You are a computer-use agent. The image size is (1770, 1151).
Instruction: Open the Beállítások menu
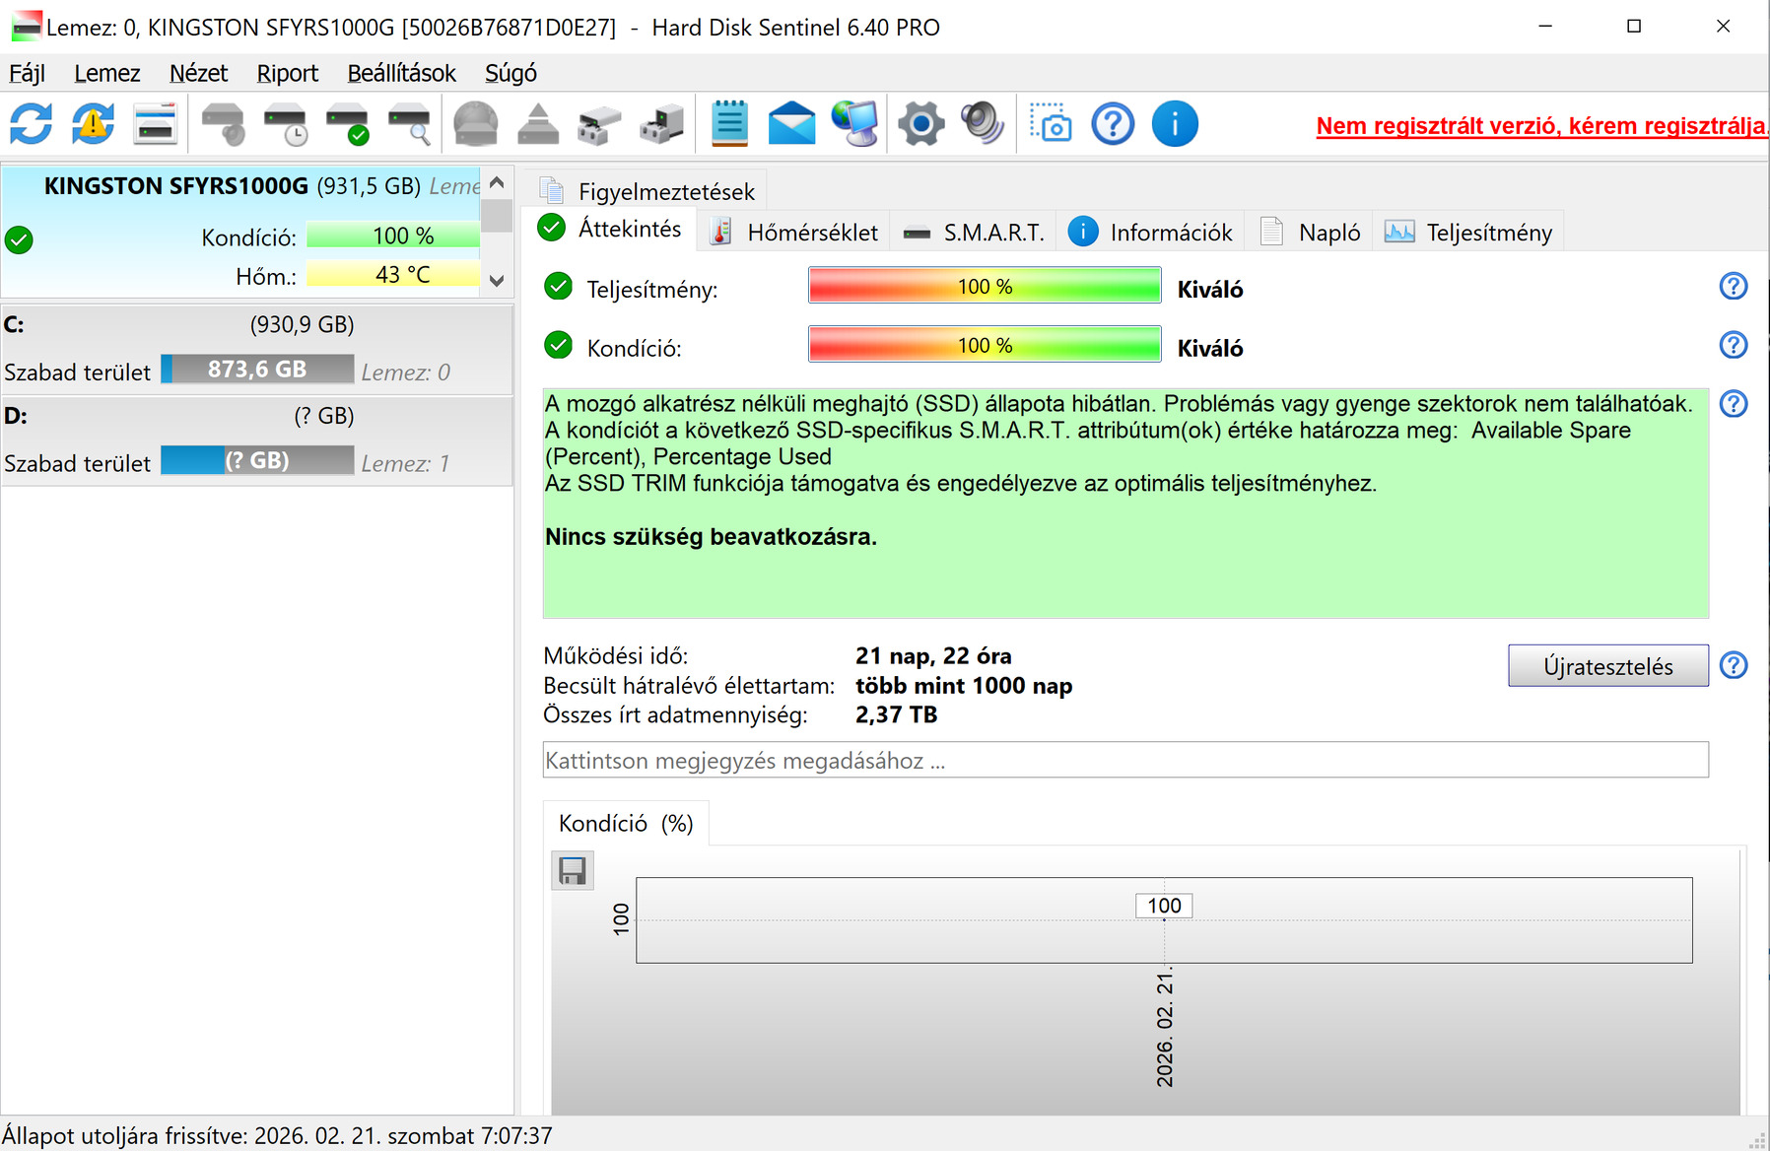tap(402, 73)
